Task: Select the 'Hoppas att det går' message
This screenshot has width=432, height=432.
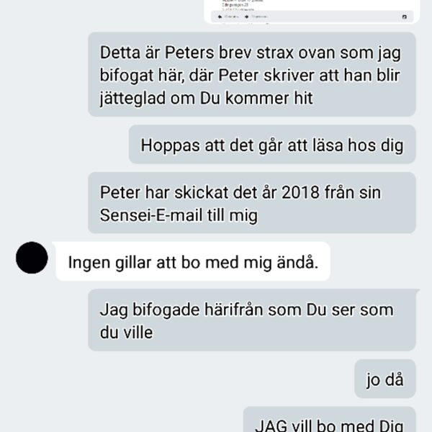Action: click(272, 145)
